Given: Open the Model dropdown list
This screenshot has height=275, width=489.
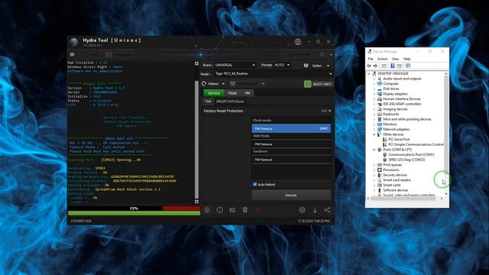Looking at the screenshot, I should (x=274, y=74).
